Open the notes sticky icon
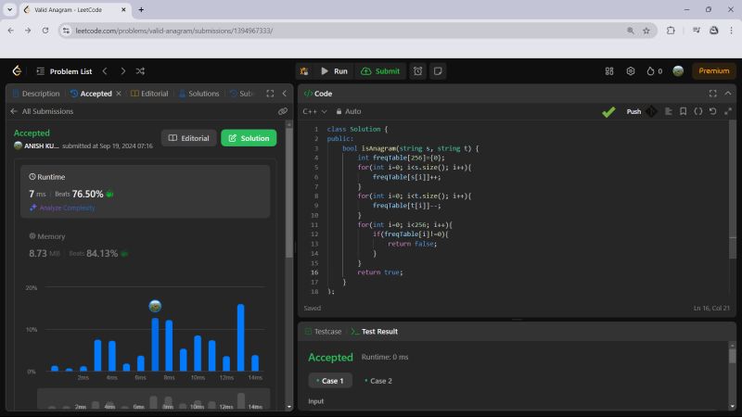Viewport: 742px width, 417px height. [438, 71]
